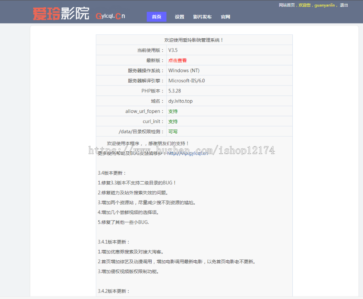This screenshot has height=299, width=363.
Task: Click the Microsoft-IIS/6.0 engine cell
Action: (188, 80)
